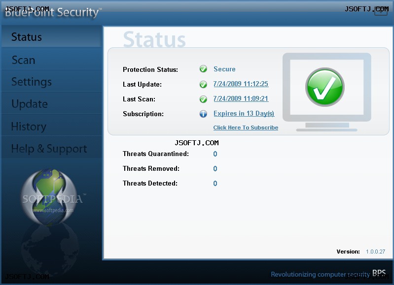Go to Settings in the sidebar

[51, 82]
